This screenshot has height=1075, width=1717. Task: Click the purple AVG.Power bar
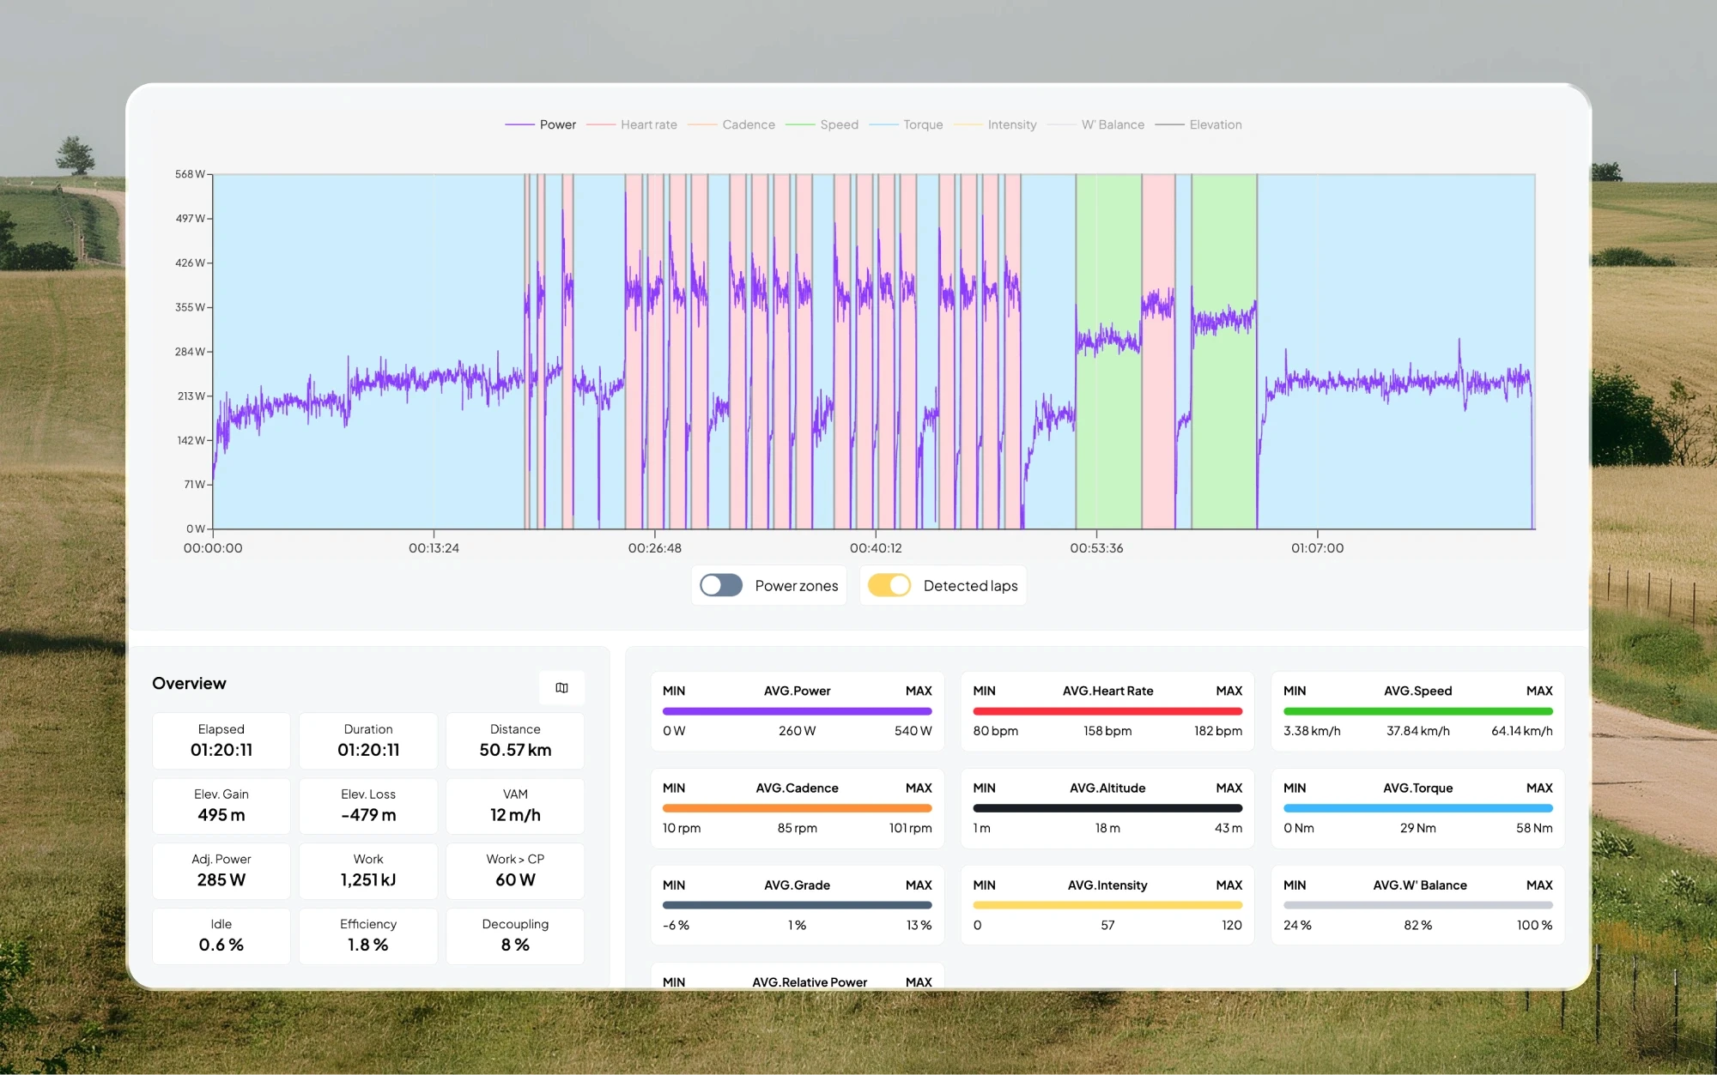797,711
